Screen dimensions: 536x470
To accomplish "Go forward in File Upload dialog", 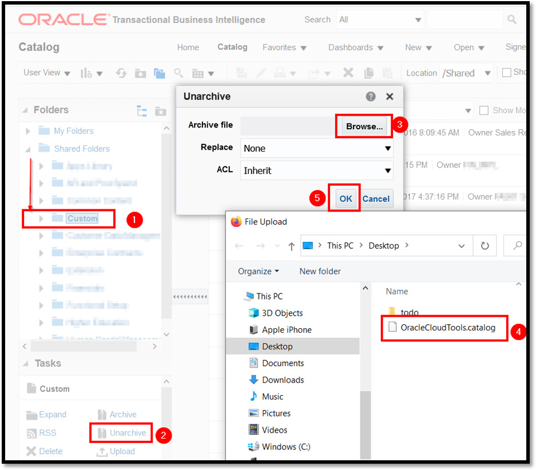I will 260,246.
